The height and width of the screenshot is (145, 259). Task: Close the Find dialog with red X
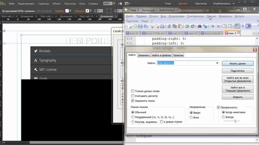click(255, 50)
